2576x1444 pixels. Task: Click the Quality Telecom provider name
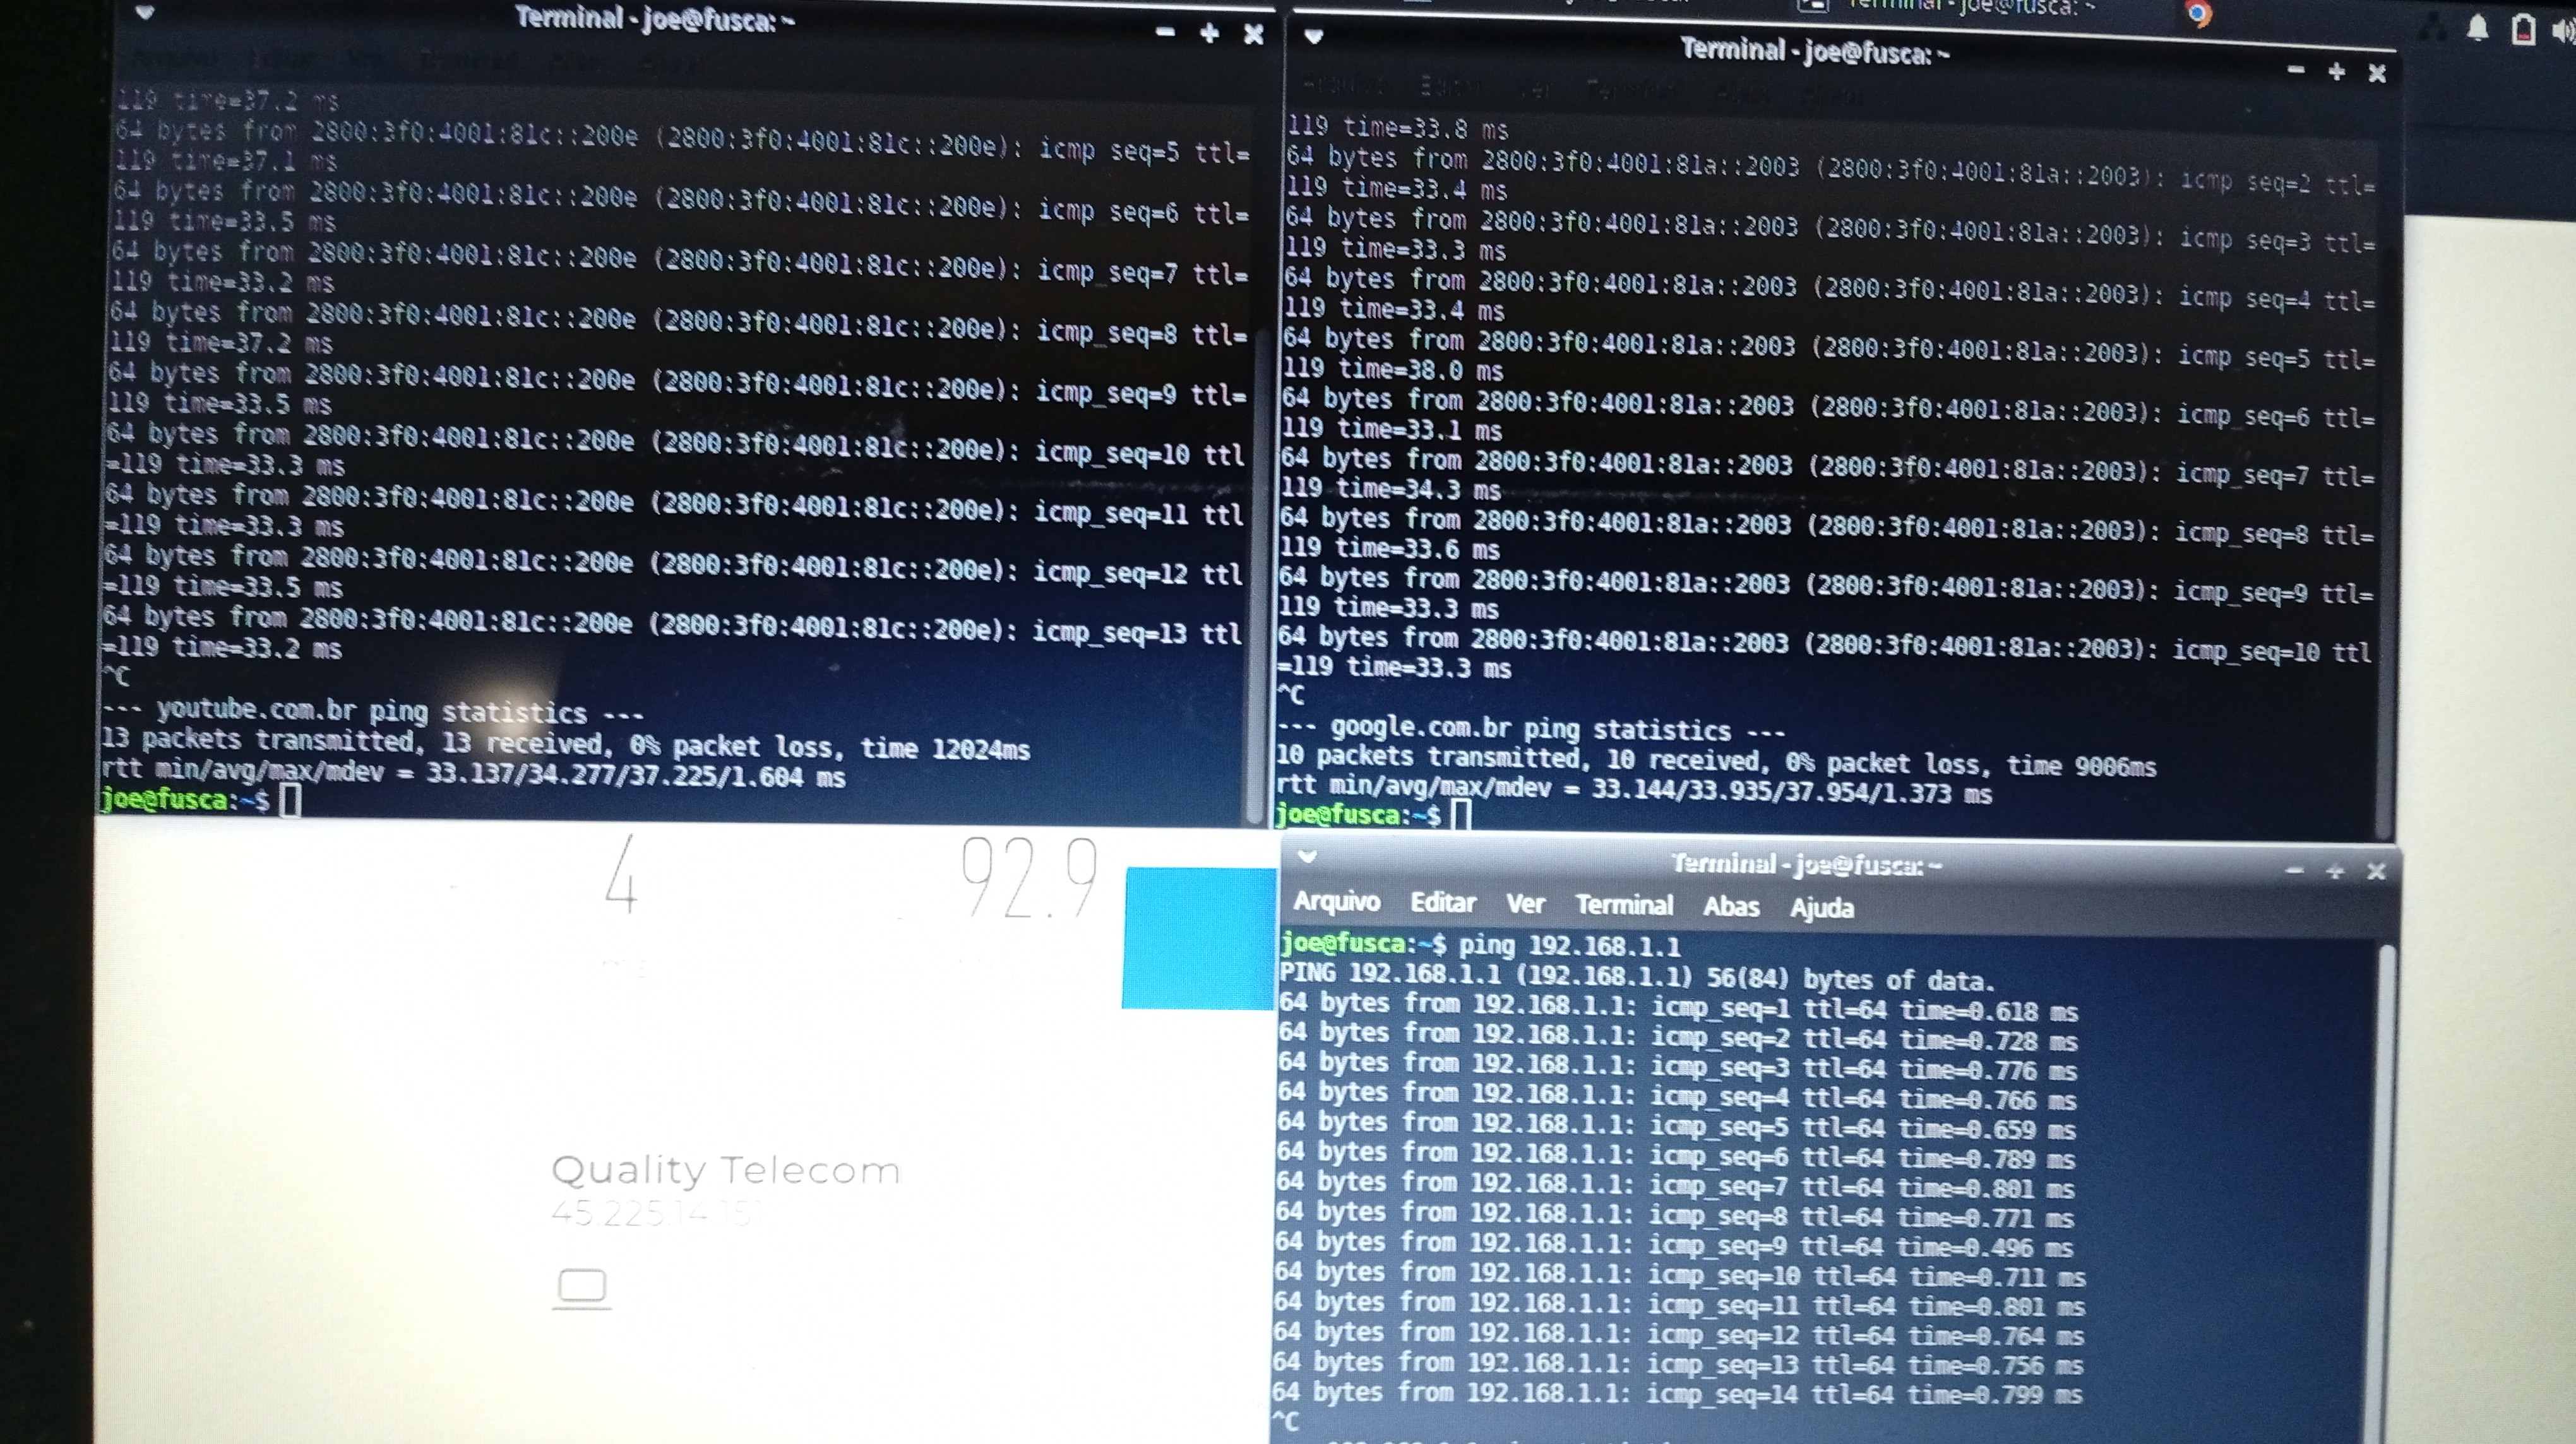pyautogui.click(x=726, y=1170)
